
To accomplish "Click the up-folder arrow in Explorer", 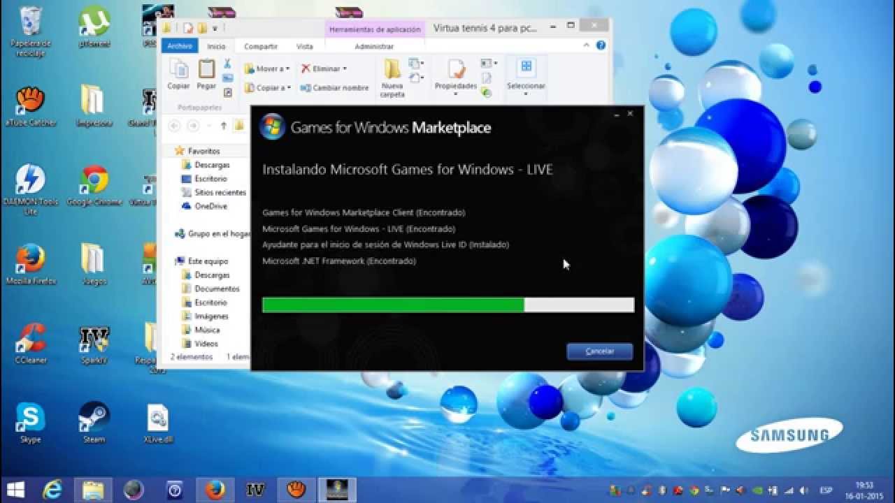I will coord(223,126).
